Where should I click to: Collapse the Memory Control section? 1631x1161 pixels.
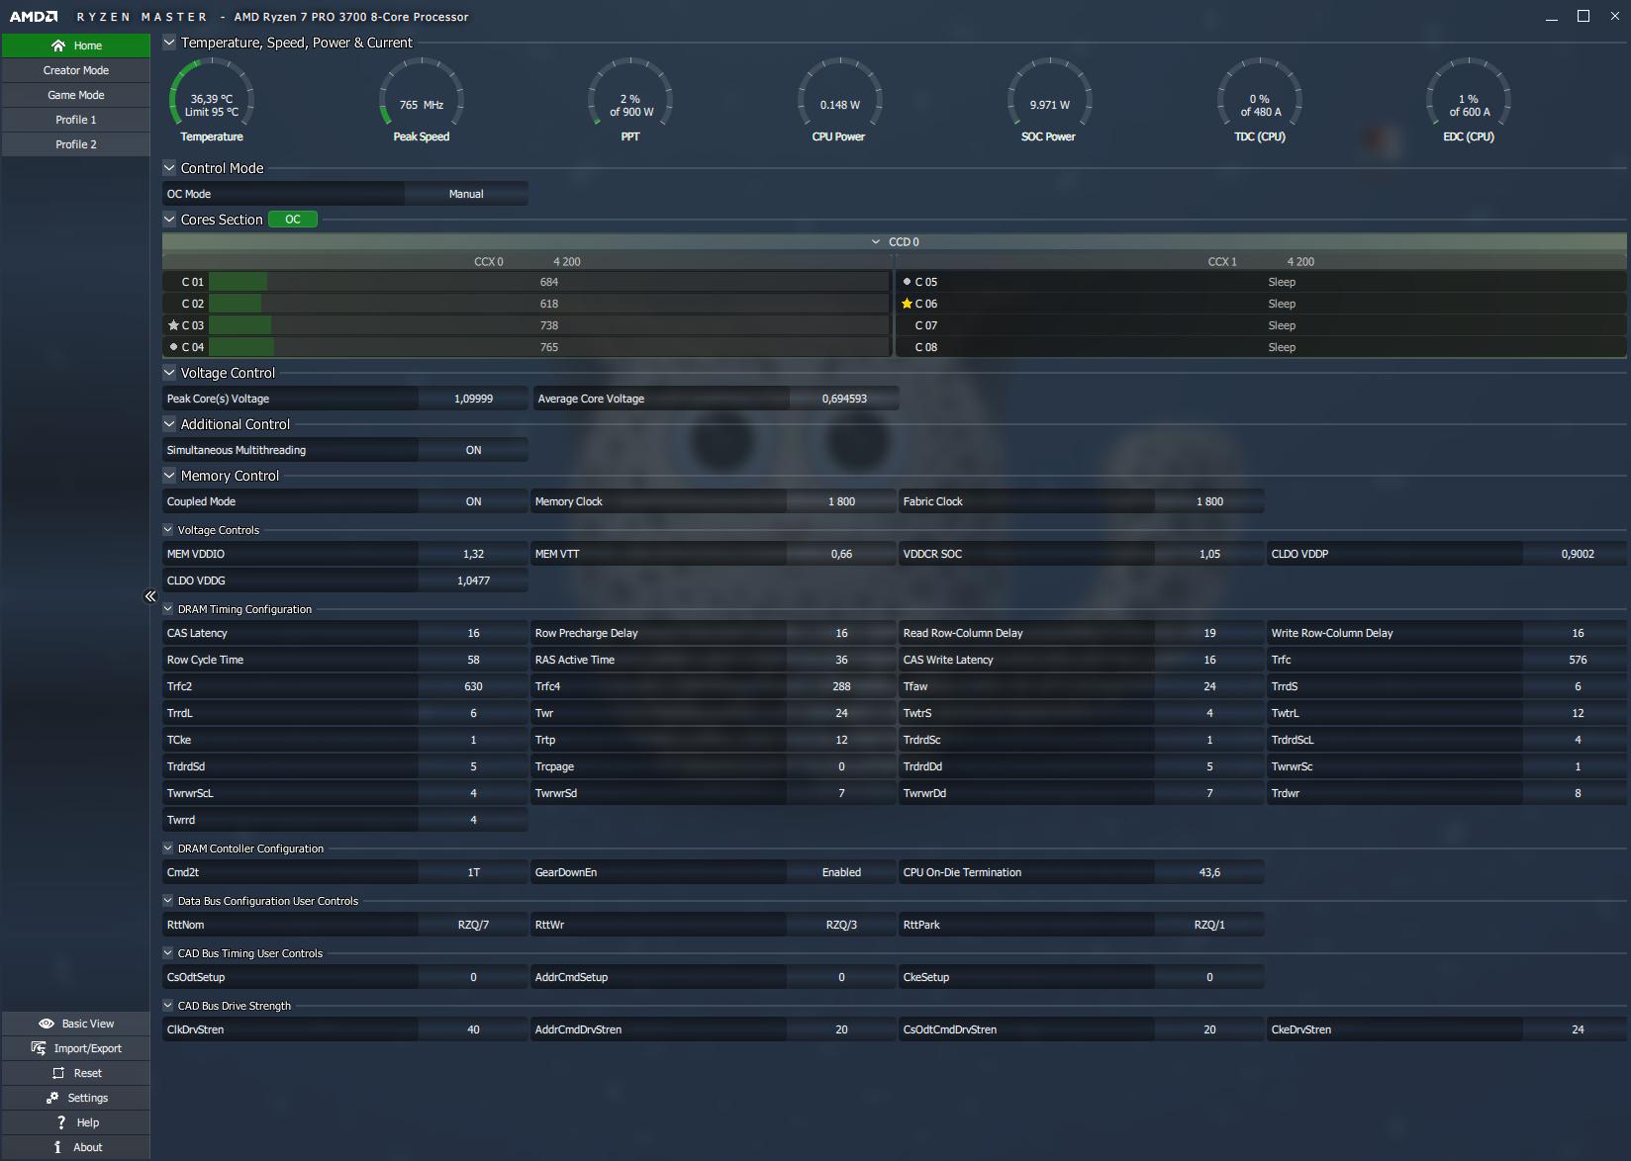(x=169, y=476)
